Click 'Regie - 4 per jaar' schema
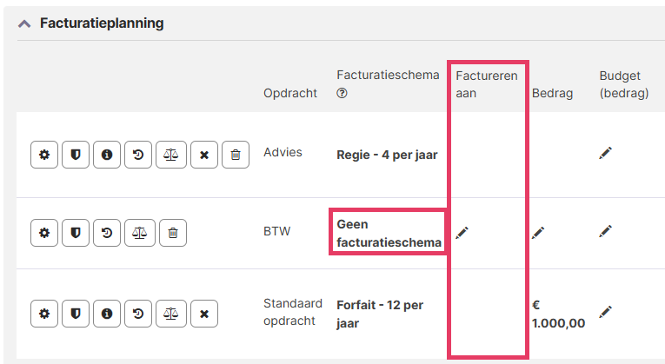Image resolution: width=665 pixels, height=364 pixels. click(x=387, y=156)
